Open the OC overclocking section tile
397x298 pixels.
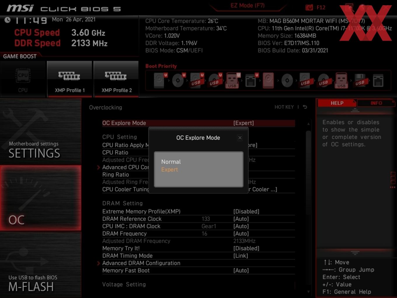[41, 198]
